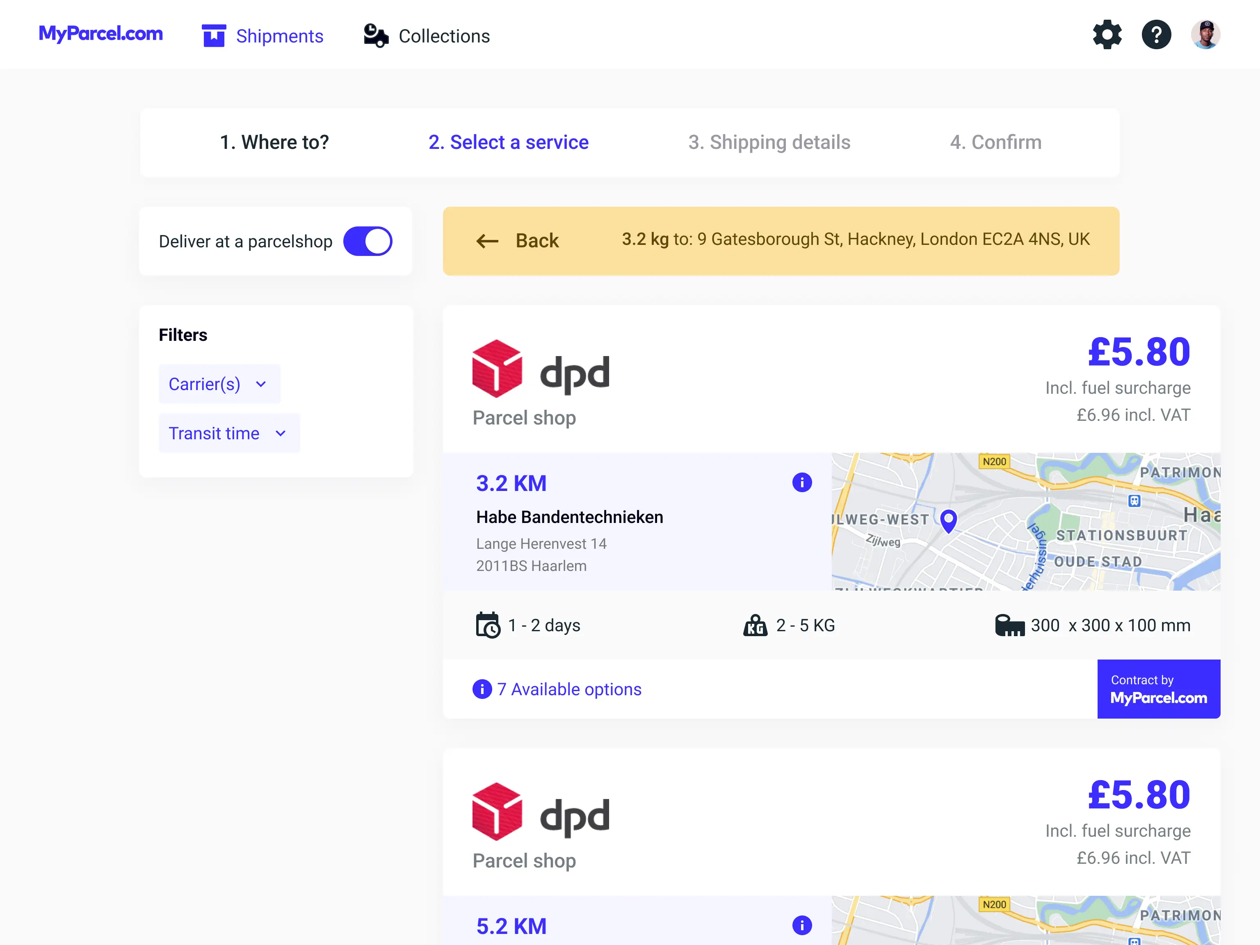
Task: Expand the Transit time filter dropdown
Action: tap(229, 434)
